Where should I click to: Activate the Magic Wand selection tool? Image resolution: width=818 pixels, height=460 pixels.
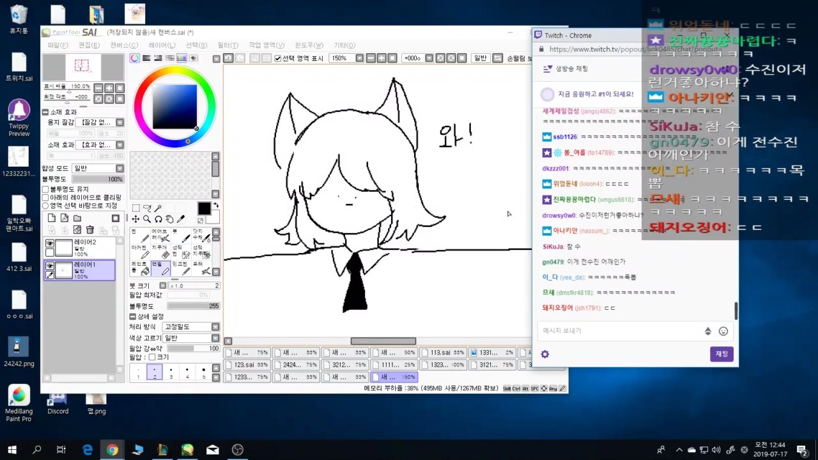click(158, 207)
